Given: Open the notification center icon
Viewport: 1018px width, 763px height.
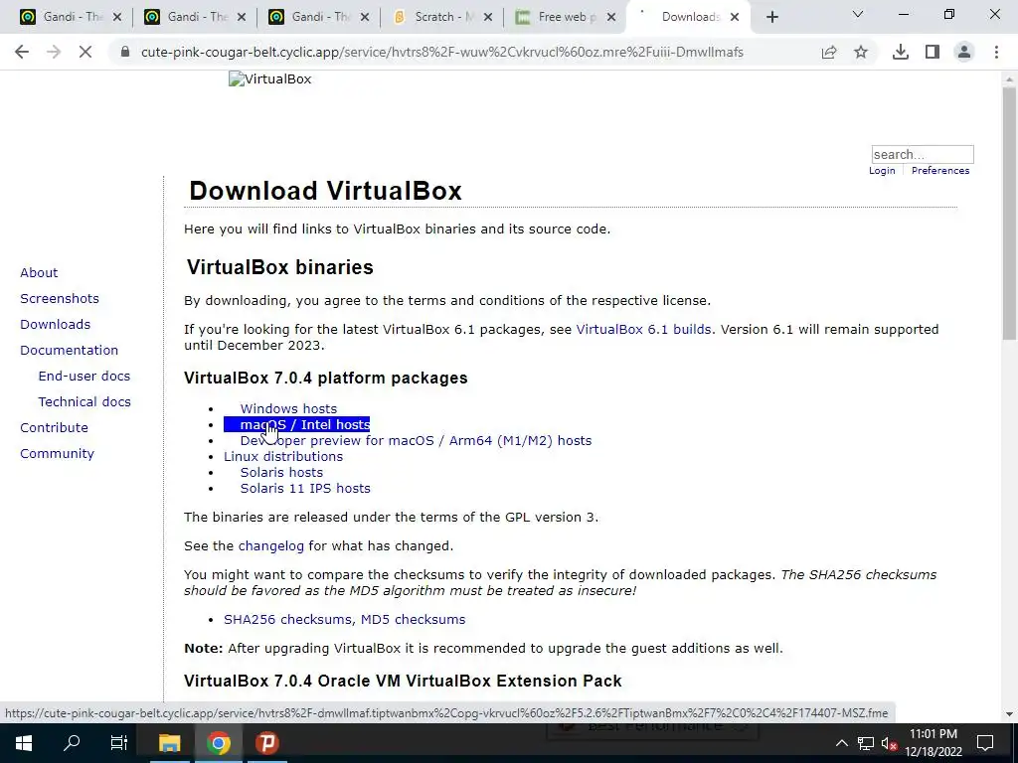Looking at the screenshot, I should pos(985,743).
